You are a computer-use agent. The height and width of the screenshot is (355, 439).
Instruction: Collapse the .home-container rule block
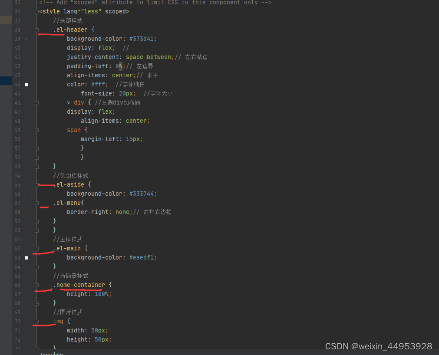(x=36, y=285)
